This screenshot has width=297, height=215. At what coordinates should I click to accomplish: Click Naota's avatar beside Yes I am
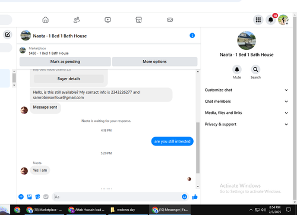click(24, 171)
